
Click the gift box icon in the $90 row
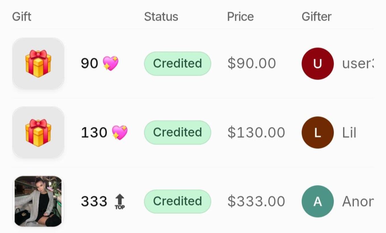pos(38,63)
